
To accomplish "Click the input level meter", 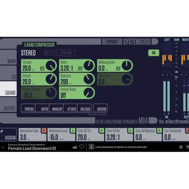I will (x=167, y=96).
